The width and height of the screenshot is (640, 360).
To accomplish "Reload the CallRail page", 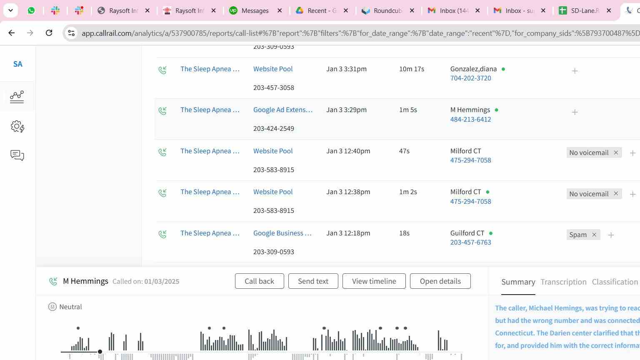I will coord(49,33).
